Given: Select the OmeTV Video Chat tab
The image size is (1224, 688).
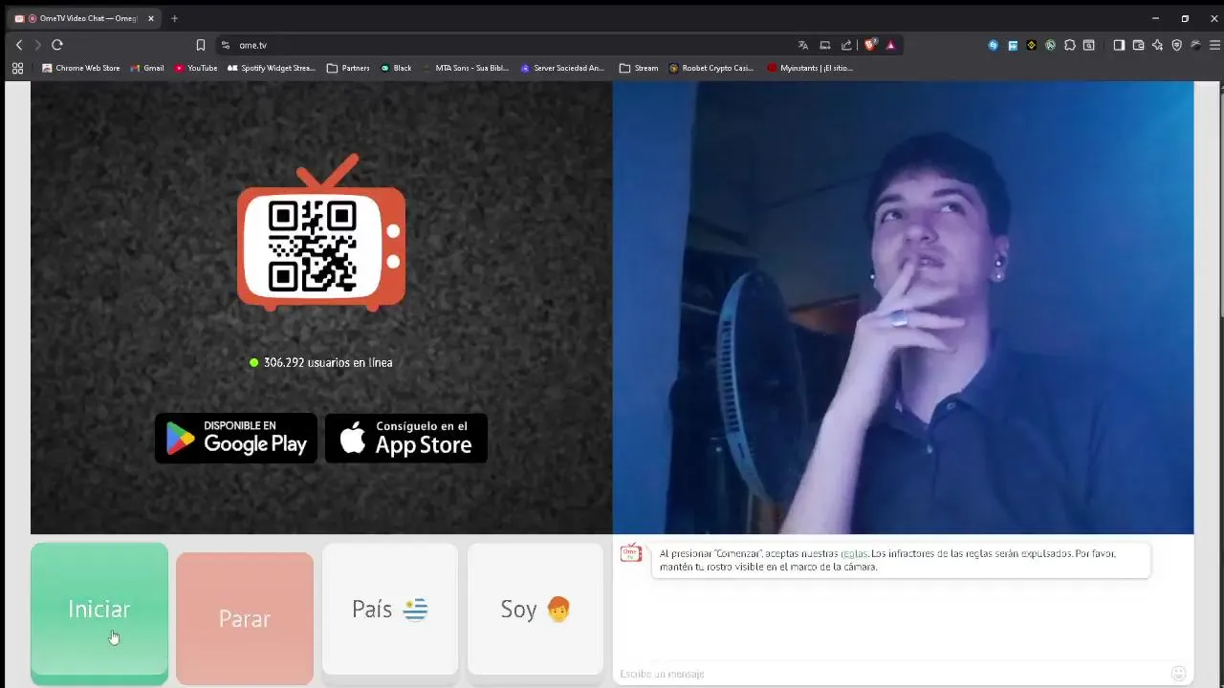Looking at the screenshot, I should [x=81, y=18].
